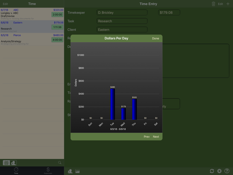Viewport: 233px width, 175px height.
Task: Click the Tuesday $480 bar
Action: click(x=112, y=104)
